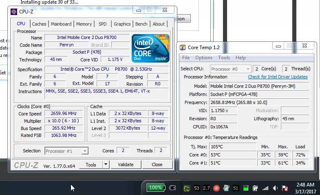Open the Tools dropdown arrow in CPU-Z
The width and height of the screenshot is (320, 195).
(x=106, y=164)
